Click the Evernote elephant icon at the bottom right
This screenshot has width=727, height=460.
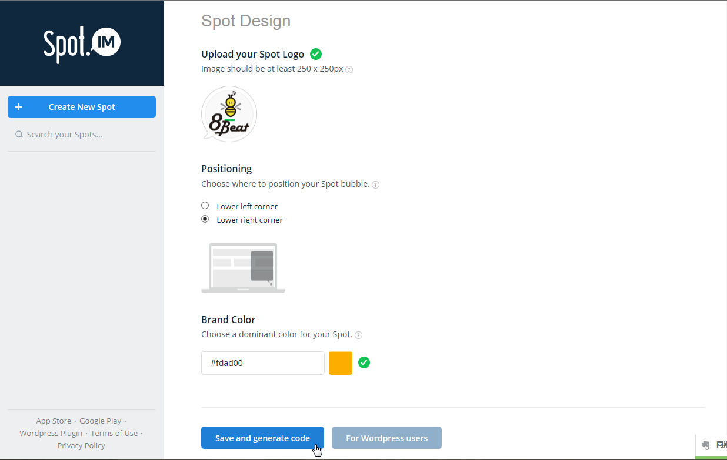(706, 445)
